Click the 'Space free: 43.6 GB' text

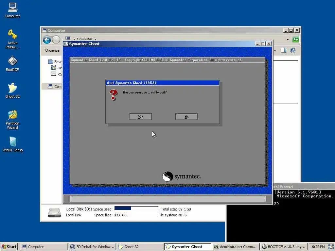(x=110, y=215)
